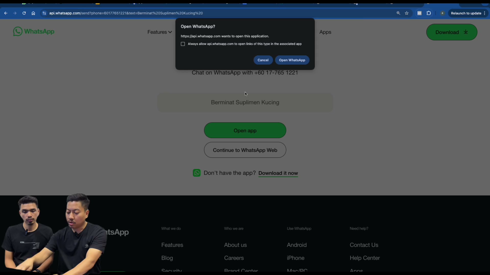Choose Continue to WhatsApp Web
Viewport: 490px width, 275px height.
point(245,150)
